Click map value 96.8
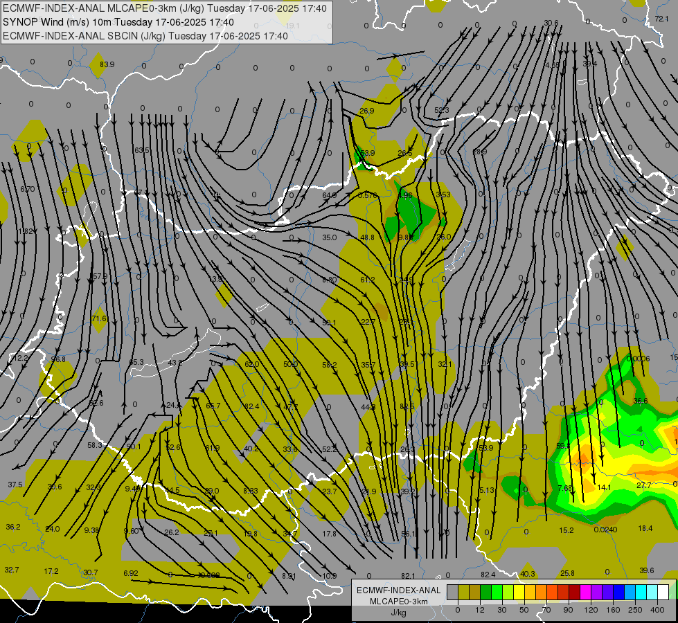 pyautogui.click(x=58, y=359)
